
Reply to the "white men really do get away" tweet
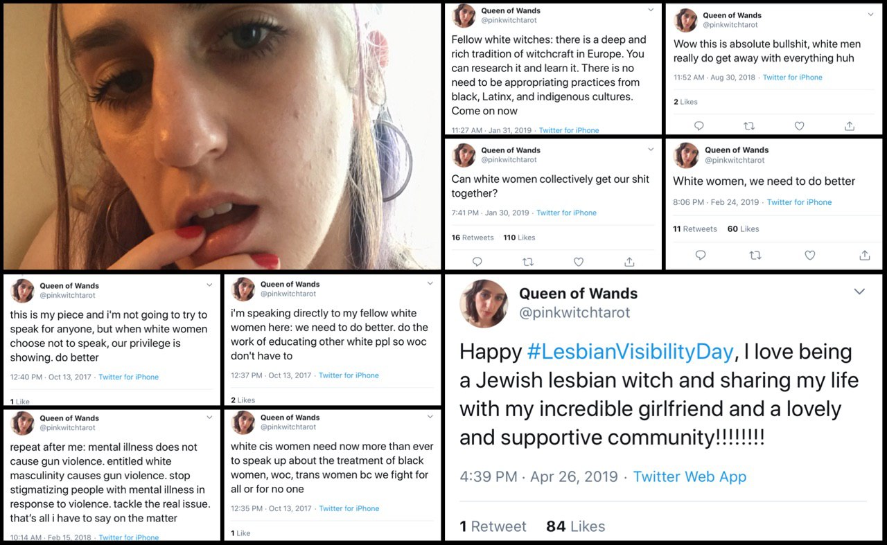pyautogui.click(x=699, y=126)
